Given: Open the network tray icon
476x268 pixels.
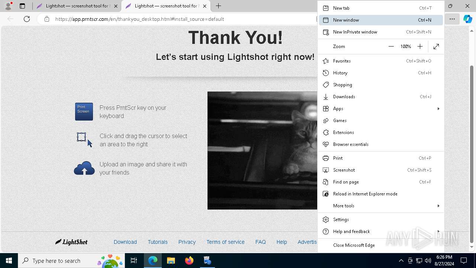Looking at the screenshot, I should (x=419, y=261).
